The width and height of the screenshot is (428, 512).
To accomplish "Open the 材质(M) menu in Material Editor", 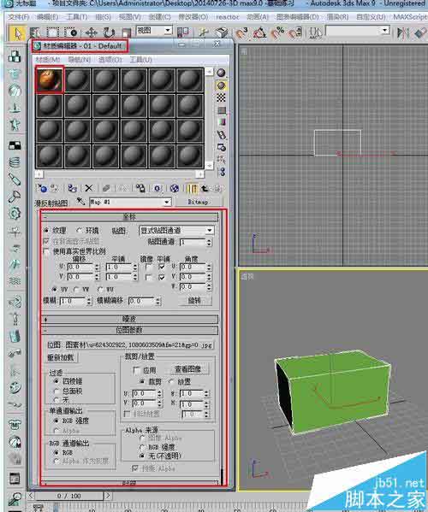I will click(x=47, y=60).
